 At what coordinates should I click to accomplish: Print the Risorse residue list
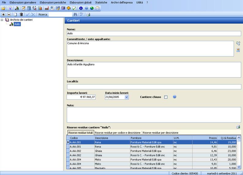238,126
